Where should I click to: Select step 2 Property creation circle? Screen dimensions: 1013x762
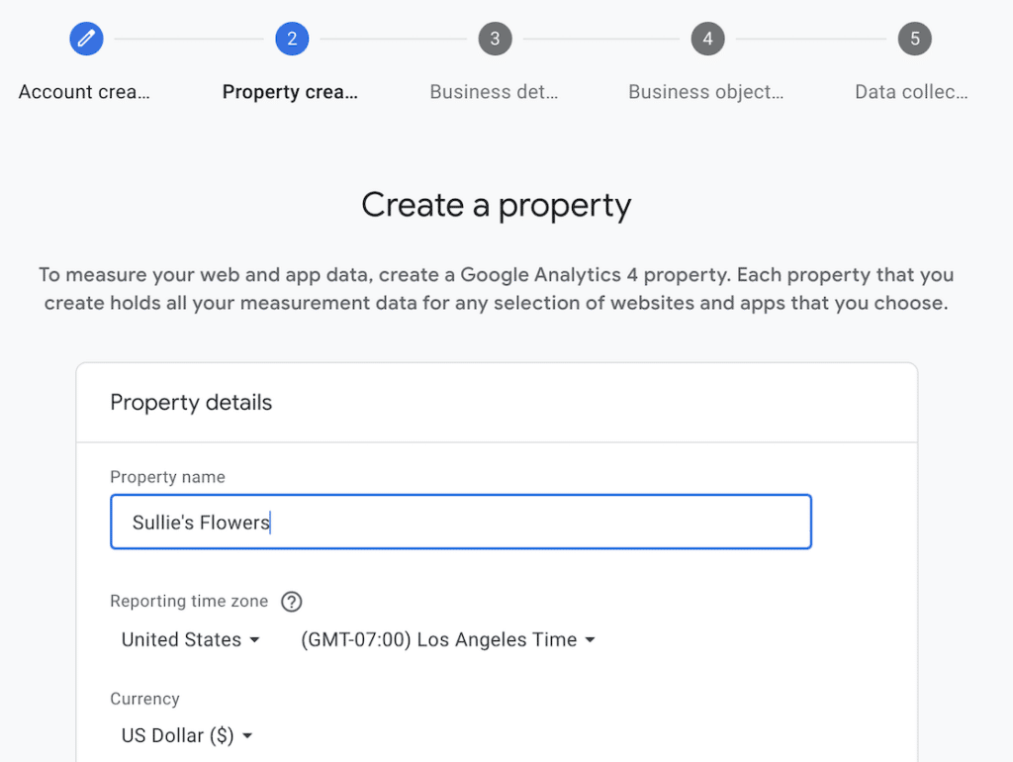[292, 39]
